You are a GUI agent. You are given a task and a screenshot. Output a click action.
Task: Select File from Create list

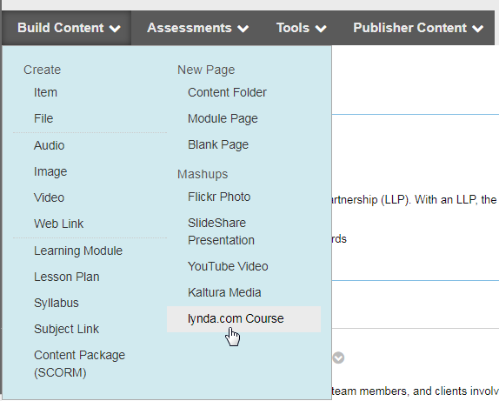(43, 118)
